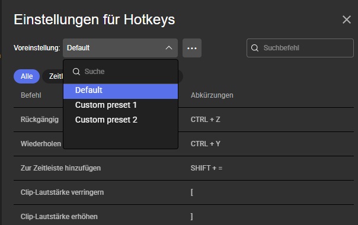Edit the CTRL + Z shortcut
The width and height of the screenshot is (358, 225).
[205, 120]
